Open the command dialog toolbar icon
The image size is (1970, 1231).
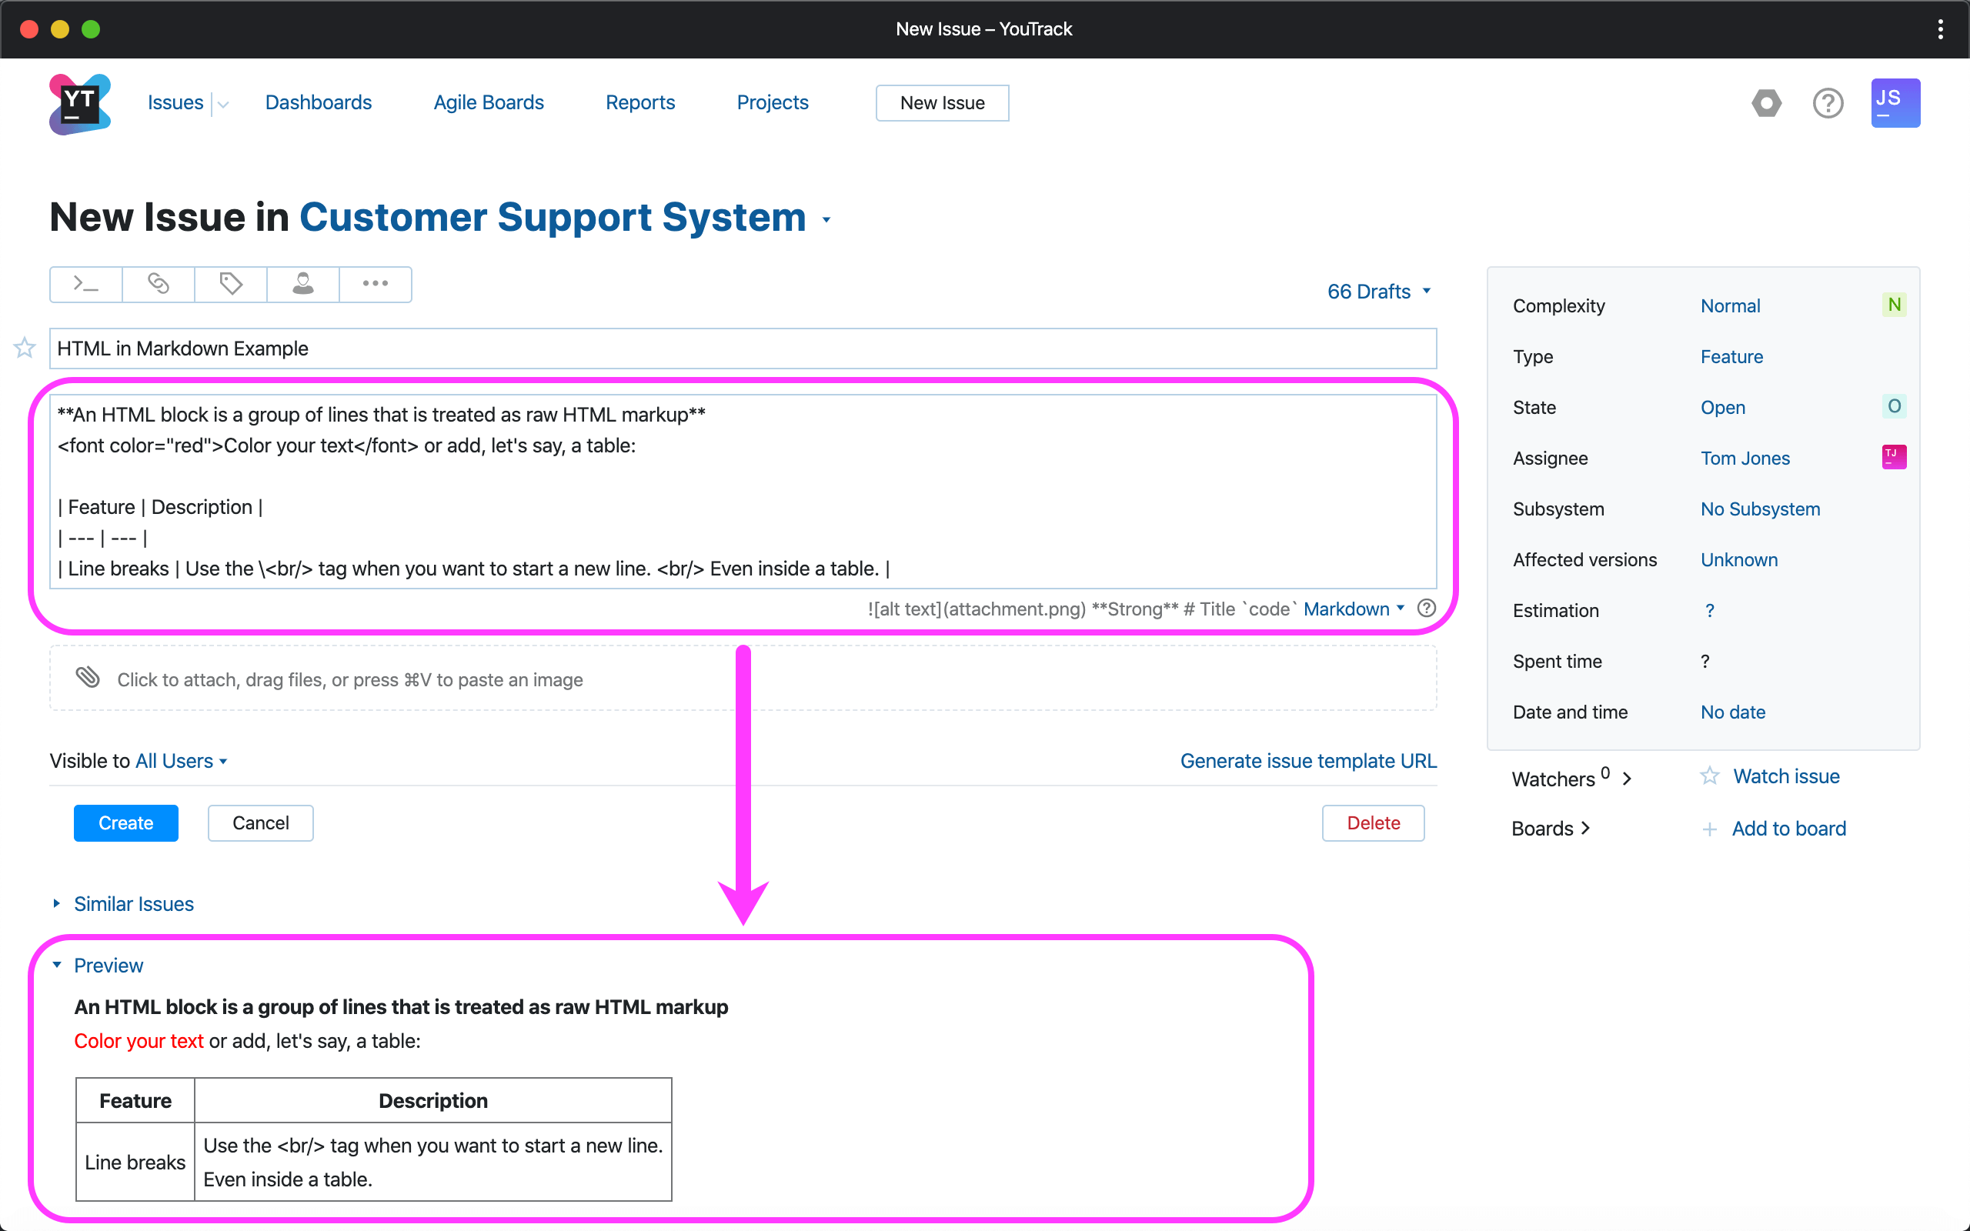pyautogui.click(x=85, y=284)
